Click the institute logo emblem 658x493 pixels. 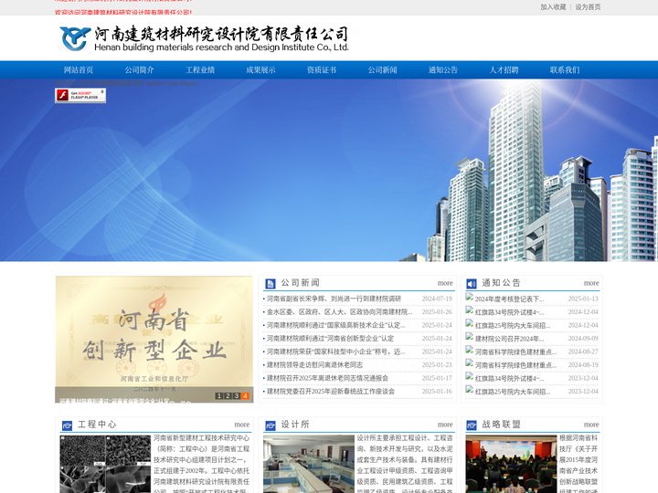click(75, 38)
